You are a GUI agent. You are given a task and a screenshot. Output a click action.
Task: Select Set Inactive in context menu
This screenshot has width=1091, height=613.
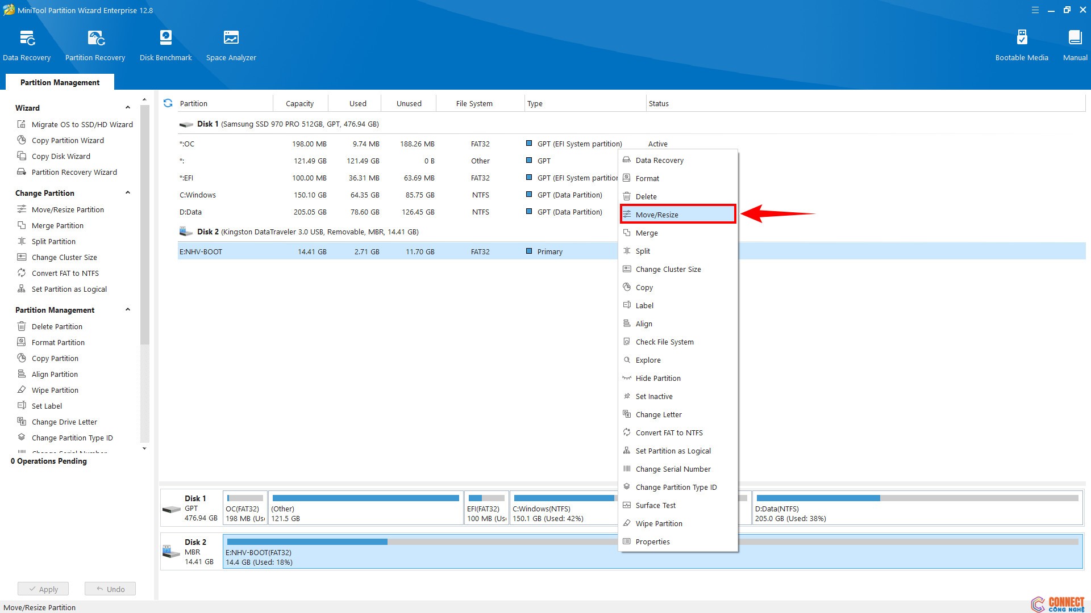pyautogui.click(x=678, y=396)
